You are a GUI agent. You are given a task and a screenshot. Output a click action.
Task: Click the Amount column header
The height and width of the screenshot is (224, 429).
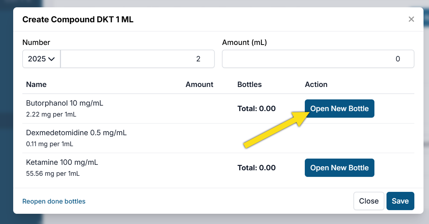pyautogui.click(x=199, y=84)
